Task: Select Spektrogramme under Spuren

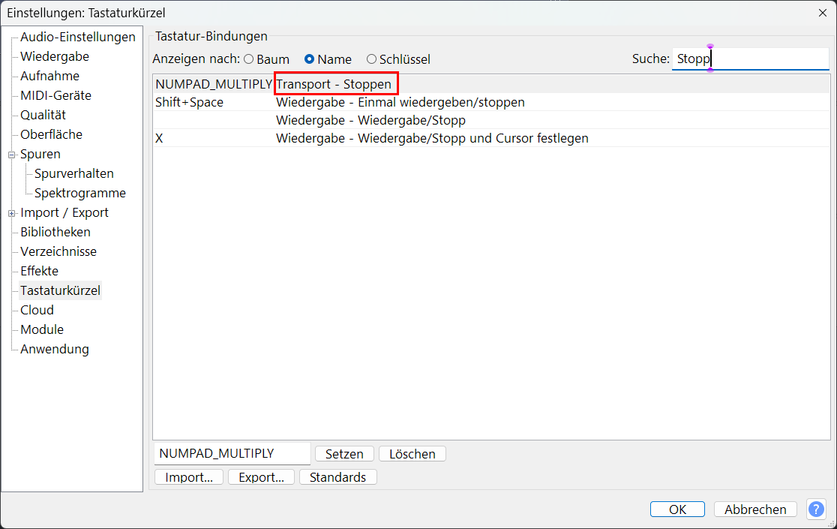Action: pyautogui.click(x=79, y=193)
